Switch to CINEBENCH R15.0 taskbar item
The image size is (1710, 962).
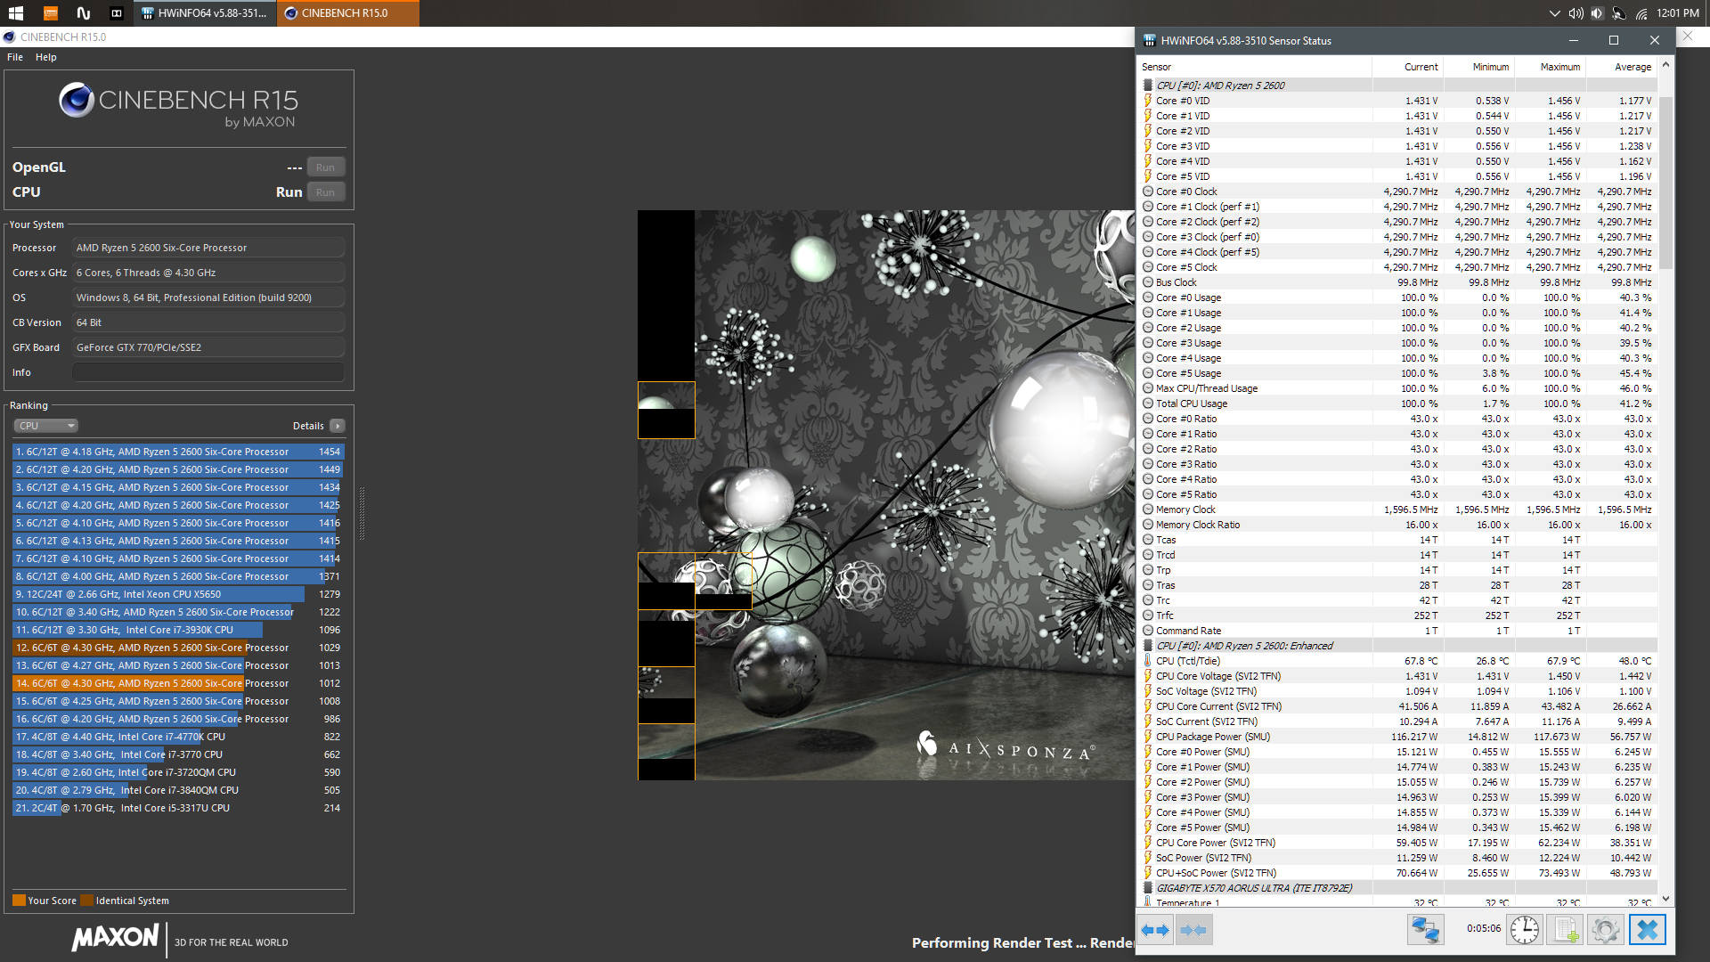point(348,13)
